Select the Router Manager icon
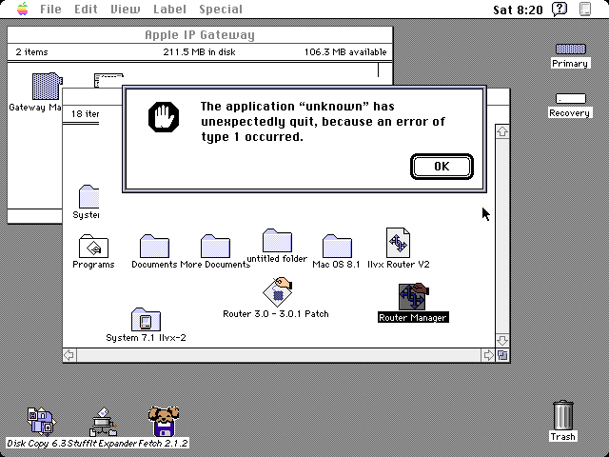The width and height of the screenshot is (609, 457). pos(413,297)
